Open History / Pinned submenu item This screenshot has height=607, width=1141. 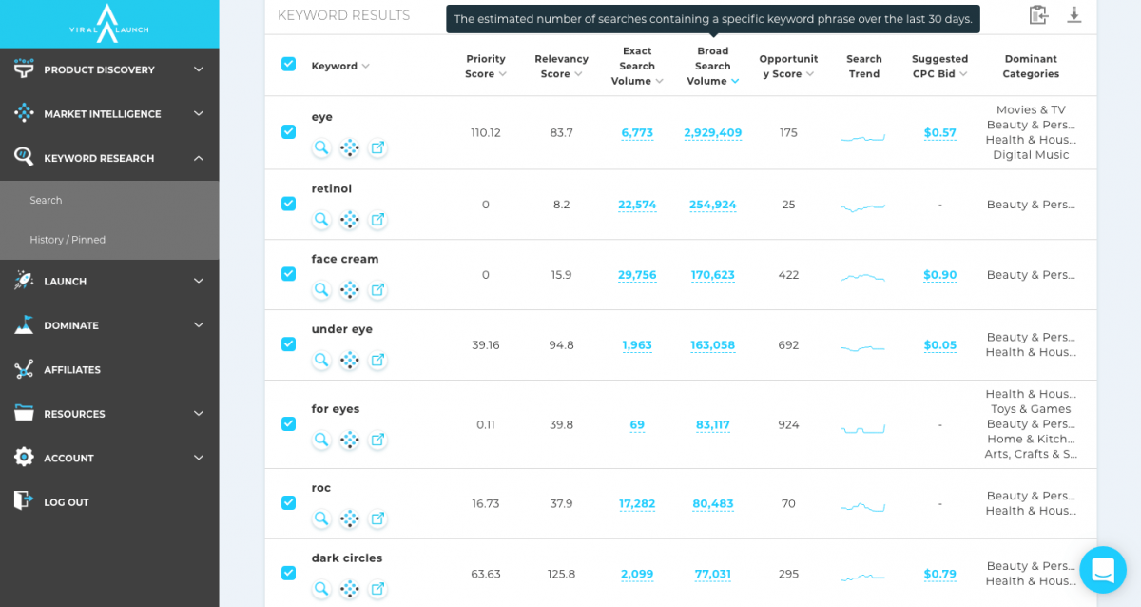[x=68, y=240]
